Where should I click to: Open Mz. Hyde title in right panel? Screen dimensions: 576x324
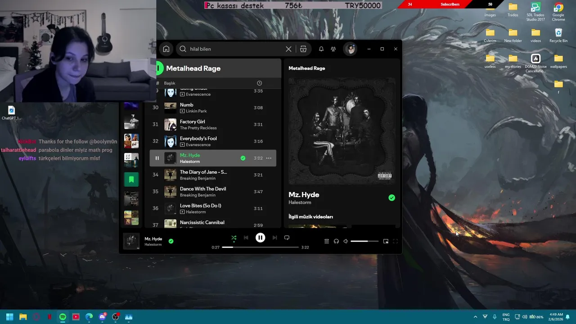pos(304,194)
